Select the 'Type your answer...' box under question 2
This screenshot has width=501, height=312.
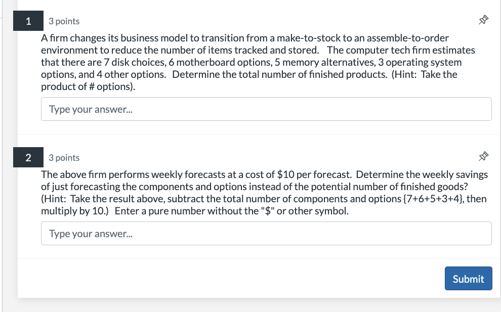[x=266, y=233]
